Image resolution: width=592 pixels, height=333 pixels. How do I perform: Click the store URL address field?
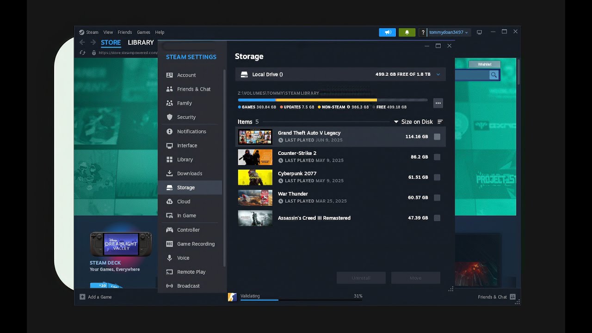coord(128,53)
